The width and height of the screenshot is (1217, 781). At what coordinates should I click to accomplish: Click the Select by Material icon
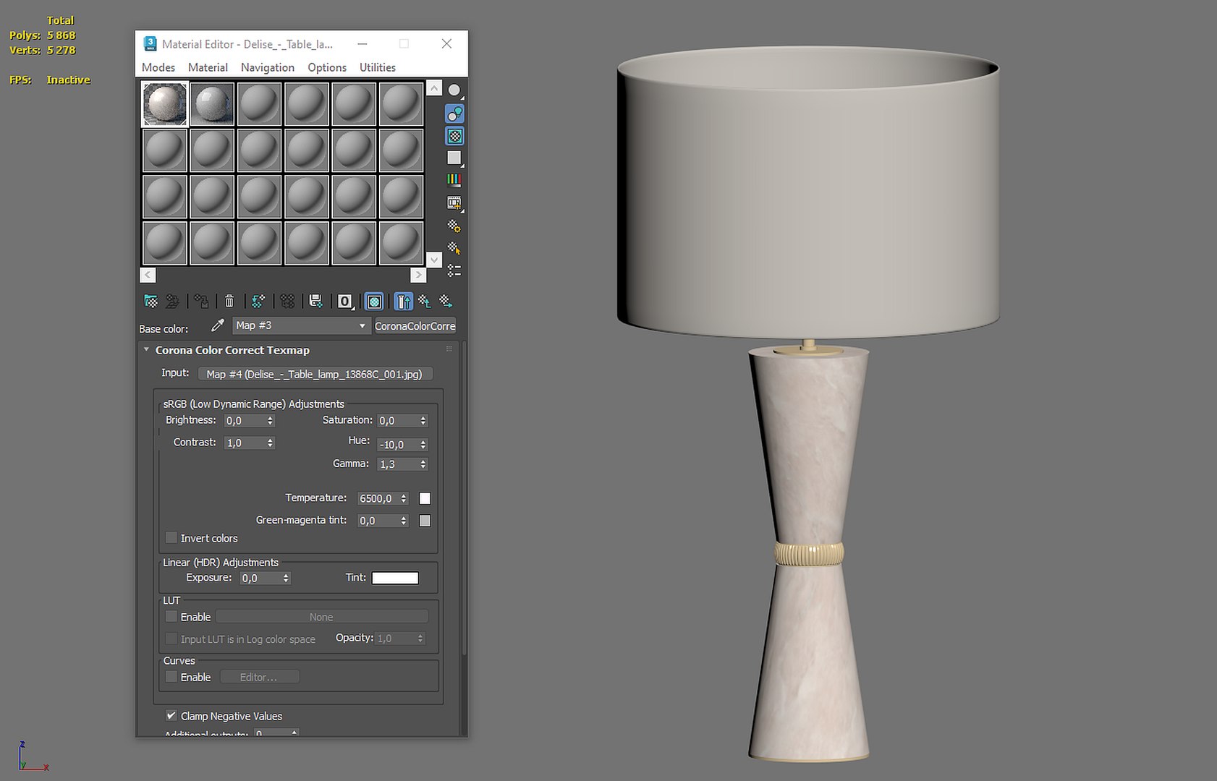454,249
